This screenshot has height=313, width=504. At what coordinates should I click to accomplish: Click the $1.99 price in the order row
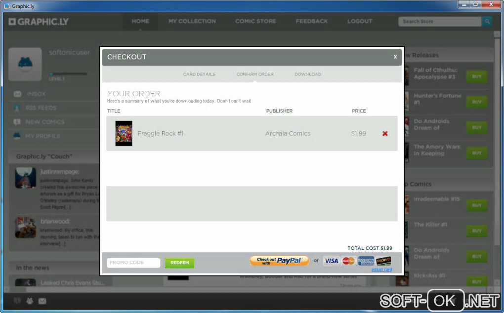[358, 134]
